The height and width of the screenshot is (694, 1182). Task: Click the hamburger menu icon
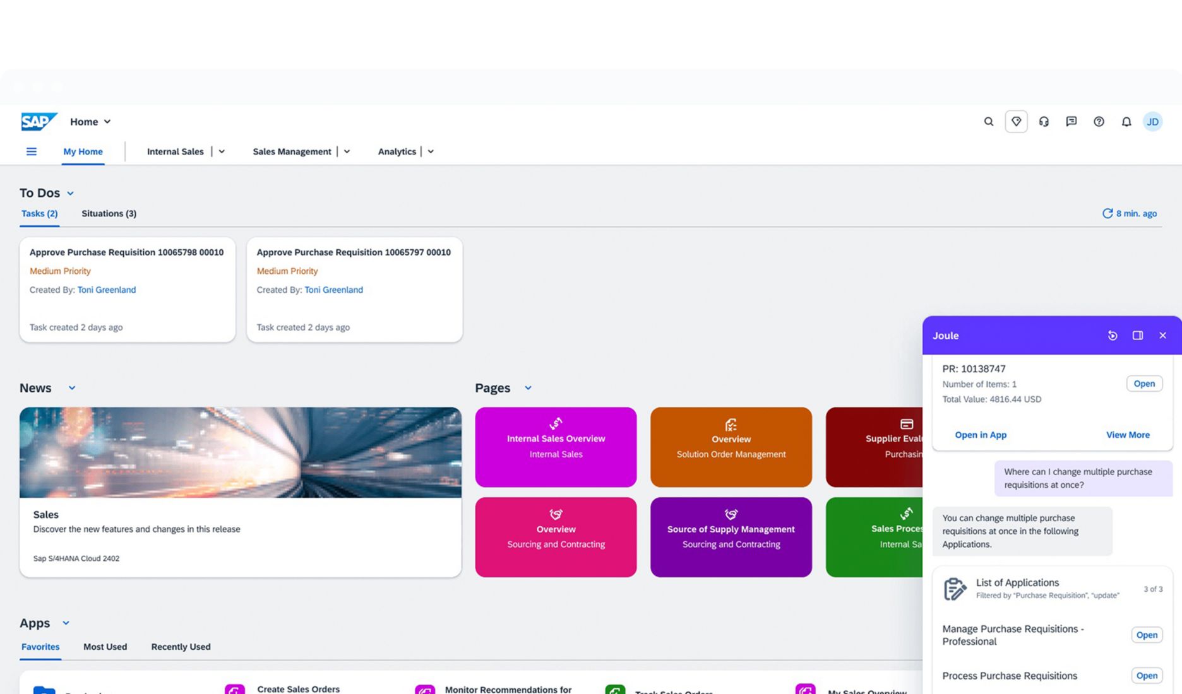tap(31, 151)
